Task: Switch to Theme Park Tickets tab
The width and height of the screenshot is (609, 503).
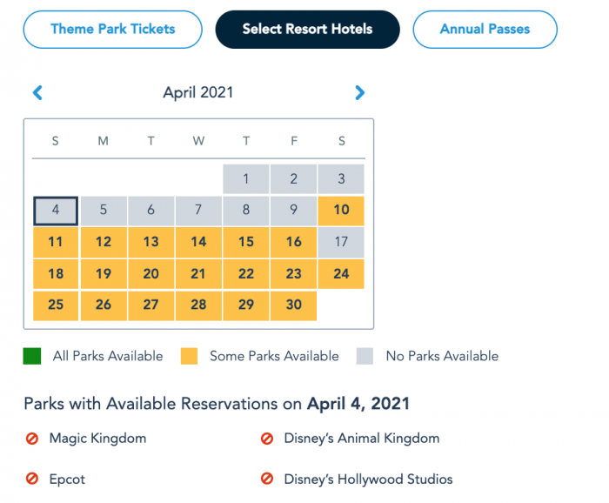Action: [x=112, y=30]
